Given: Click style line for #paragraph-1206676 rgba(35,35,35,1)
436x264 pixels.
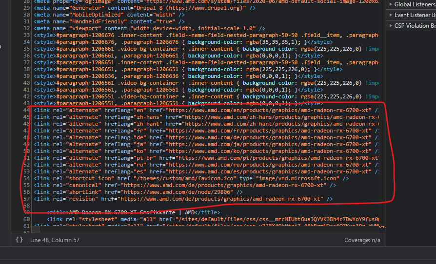Looking at the screenshot, I should (x=183, y=42).
